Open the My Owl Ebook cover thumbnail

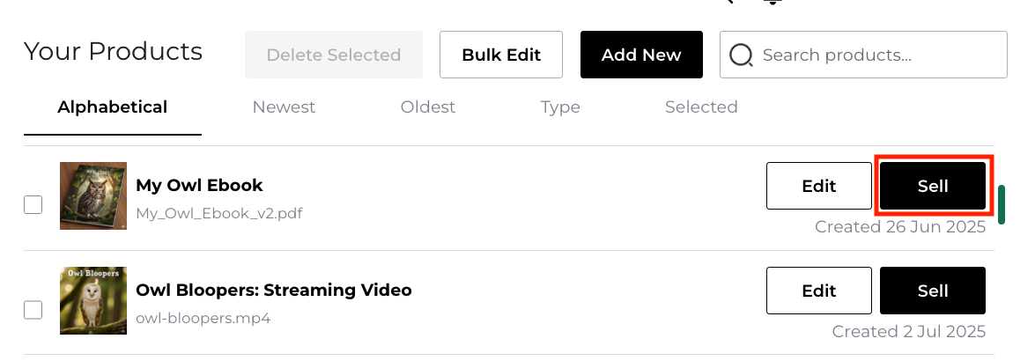tap(93, 195)
